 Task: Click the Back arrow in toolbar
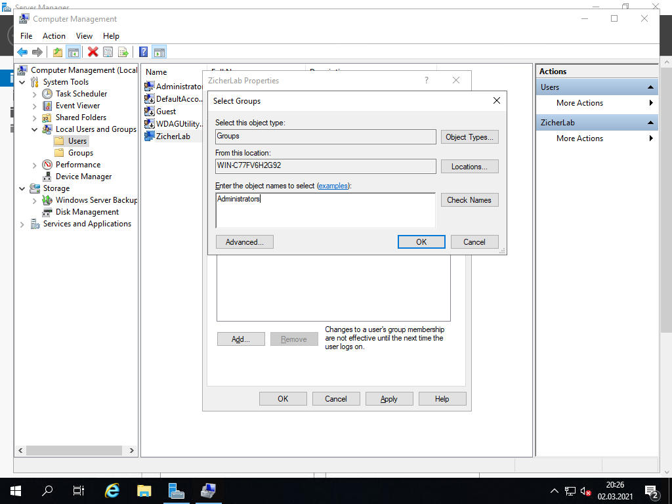pyautogui.click(x=22, y=52)
